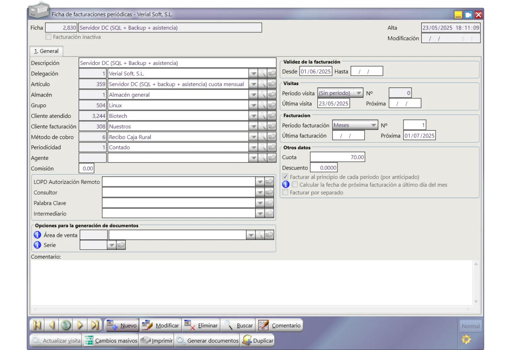511x350 pixels.
Task: Click the search magnifier beside Artículo
Action: (x=263, y=84)
